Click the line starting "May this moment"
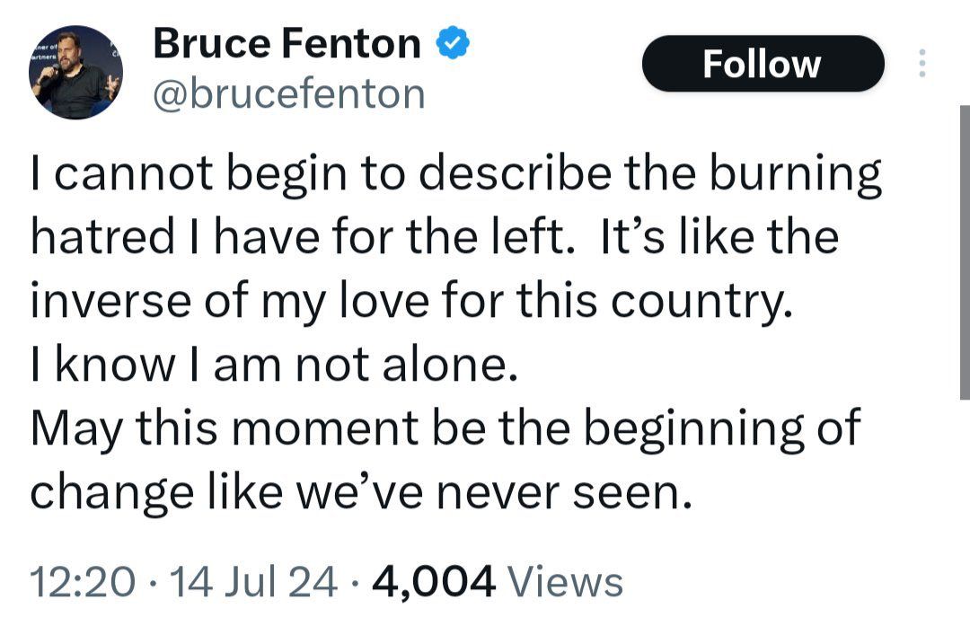The width and height of the screenshot is (970, 635). (x=445, y=428)
